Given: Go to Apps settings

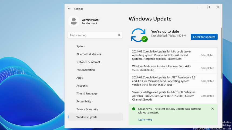Looking at the screenshot, I should point(95,78).
